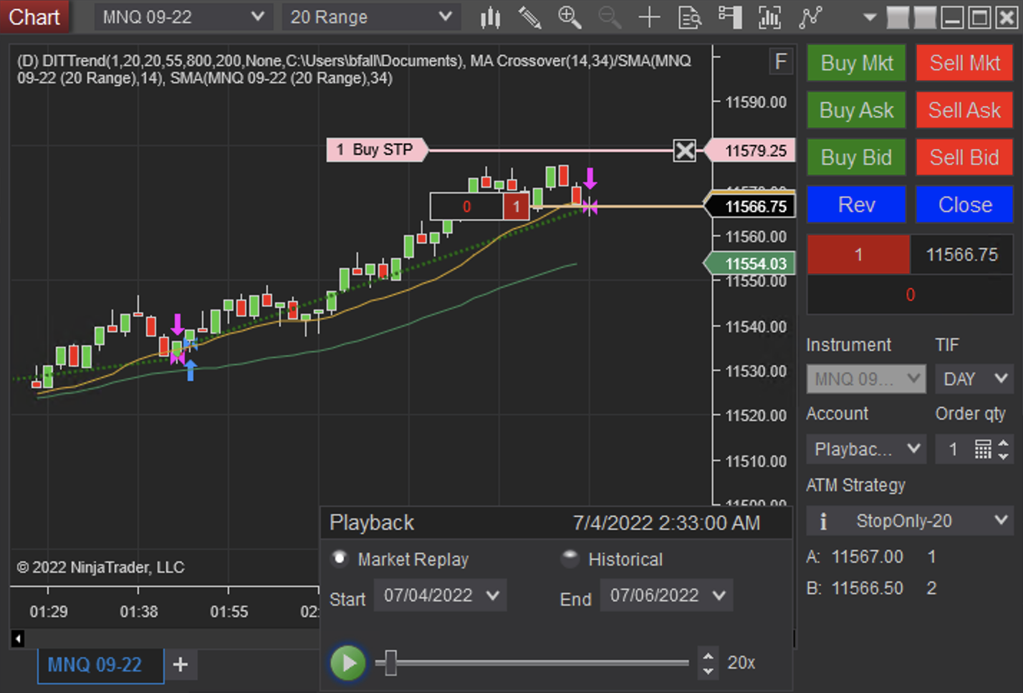Click the red PnL value 0 in Chart Trader

click(910, 295)
